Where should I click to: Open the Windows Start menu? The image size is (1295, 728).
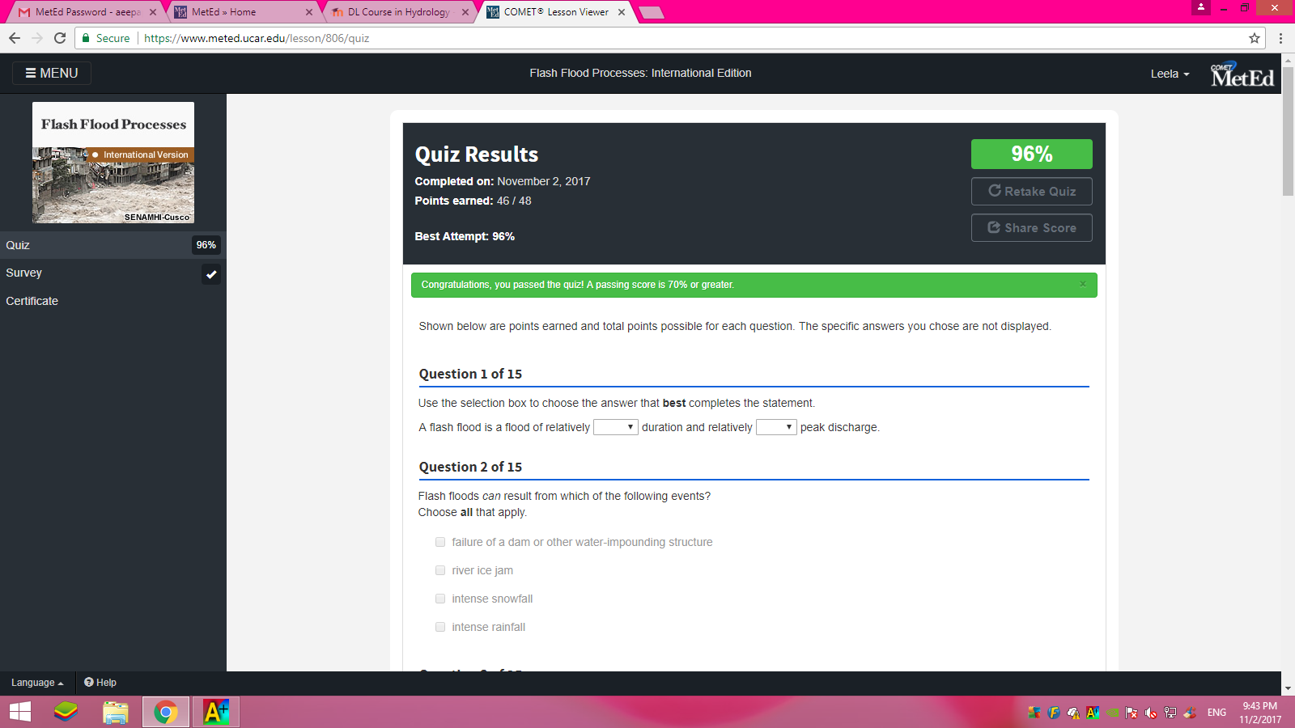20,712
